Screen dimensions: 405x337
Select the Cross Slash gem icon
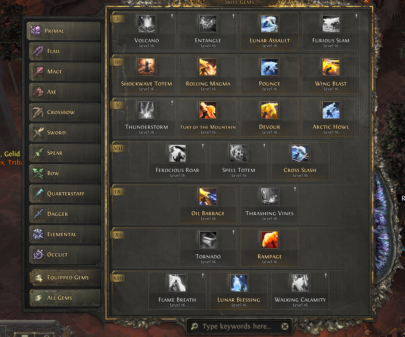(300, 153)
